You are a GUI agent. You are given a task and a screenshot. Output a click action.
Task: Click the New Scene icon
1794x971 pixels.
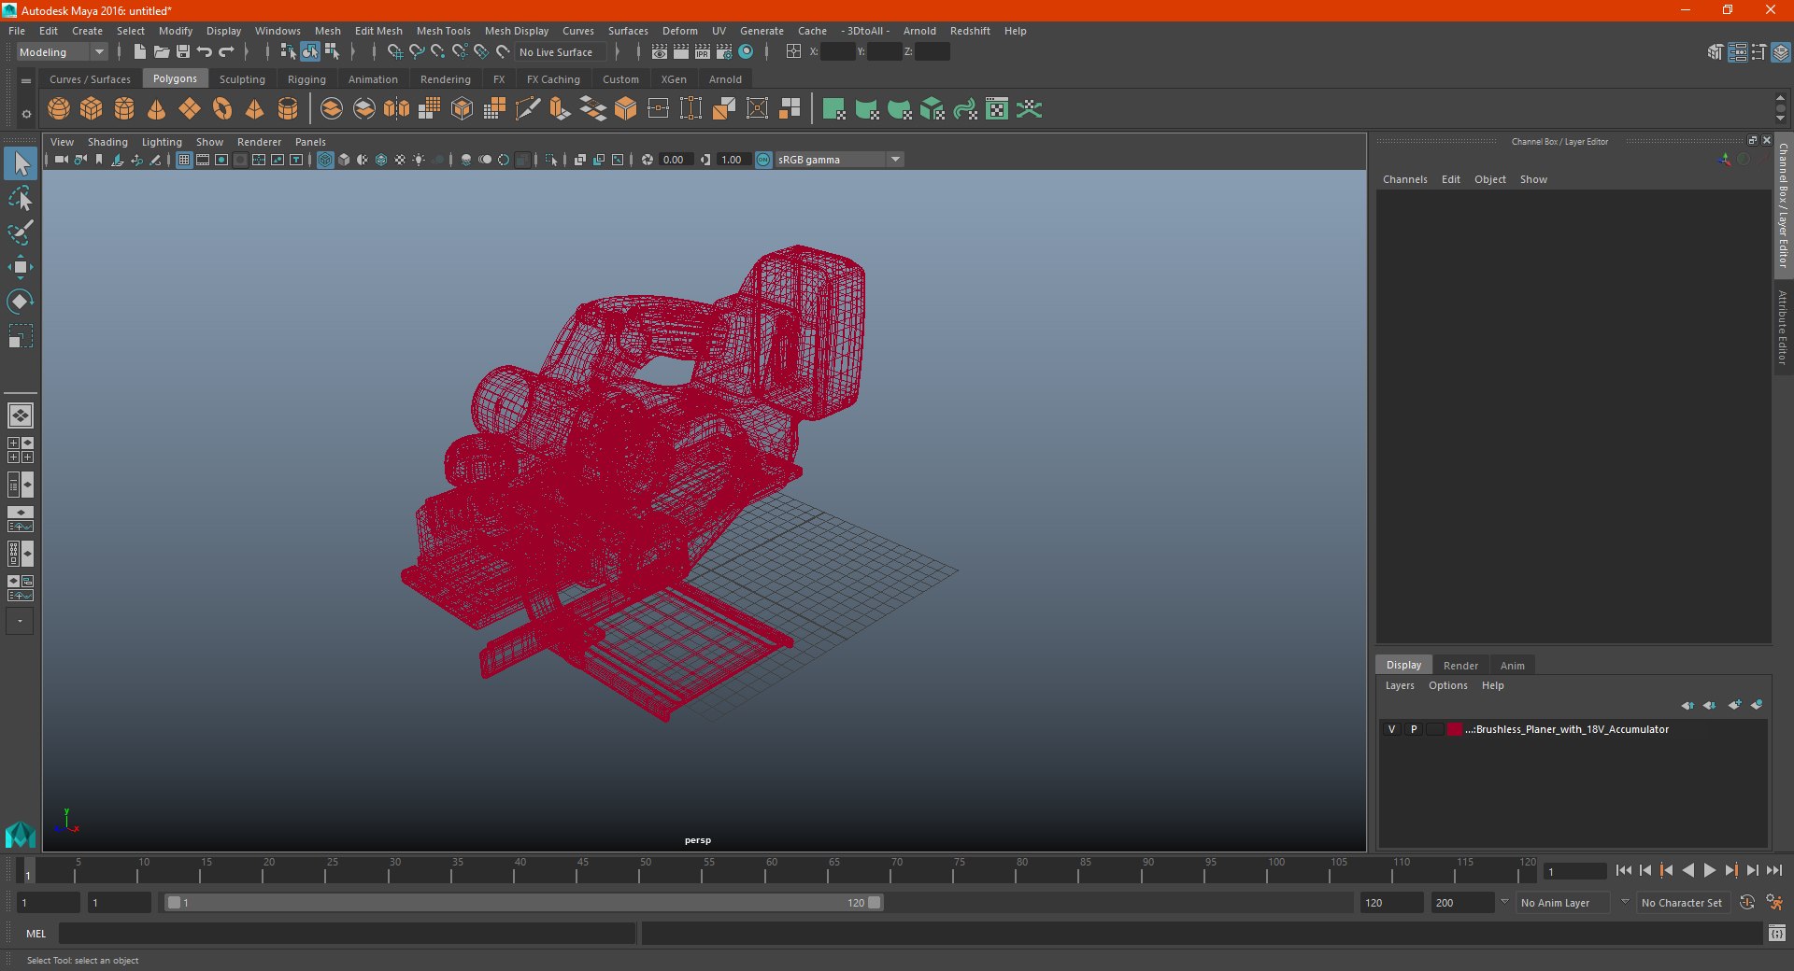tap(139, 51)
